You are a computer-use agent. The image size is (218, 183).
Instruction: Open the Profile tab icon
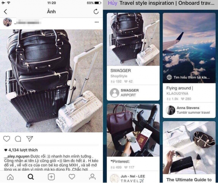click(x=92, y=177)
